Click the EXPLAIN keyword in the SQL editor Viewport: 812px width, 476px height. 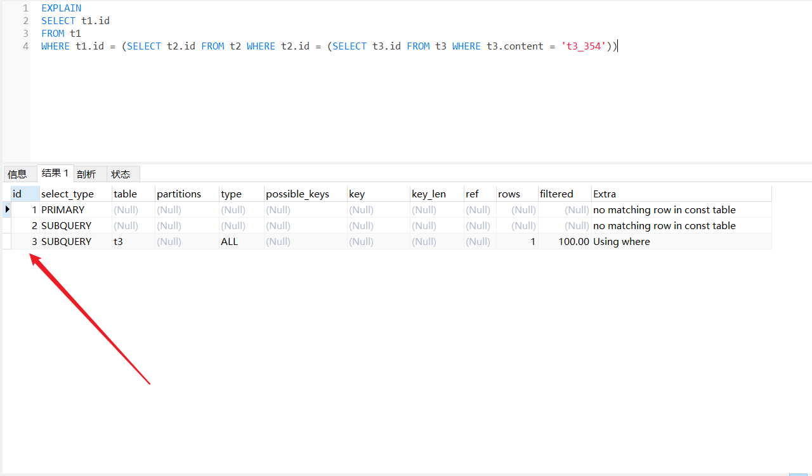(x=61, y=8)
